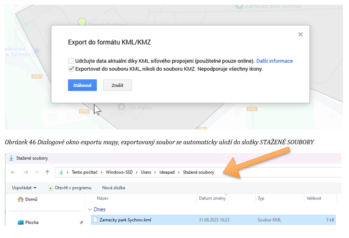Viewport: 349px width, 238px height.
Task: Uncheck the export to KML file checkbox
Action: click(x=71, y=69)
